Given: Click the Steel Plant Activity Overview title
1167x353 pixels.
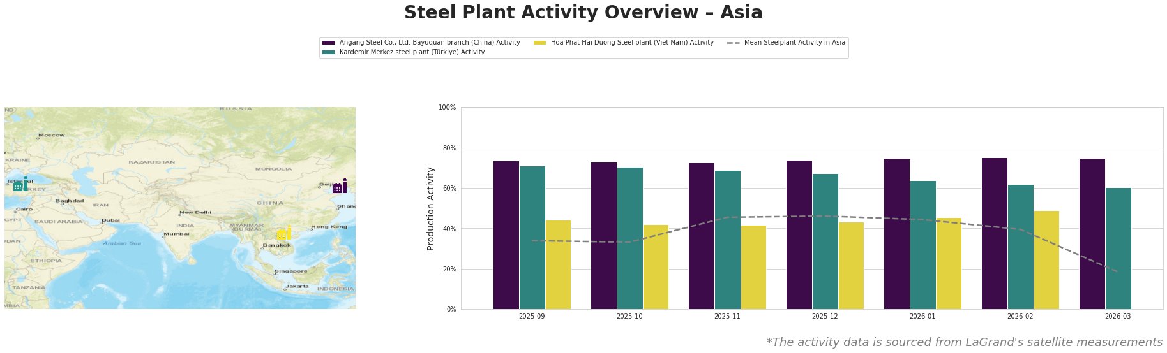Looking at the screenshot, I should 583,13.
